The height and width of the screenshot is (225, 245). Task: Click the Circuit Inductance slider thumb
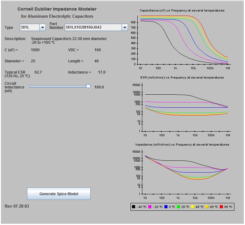(88, 87)
